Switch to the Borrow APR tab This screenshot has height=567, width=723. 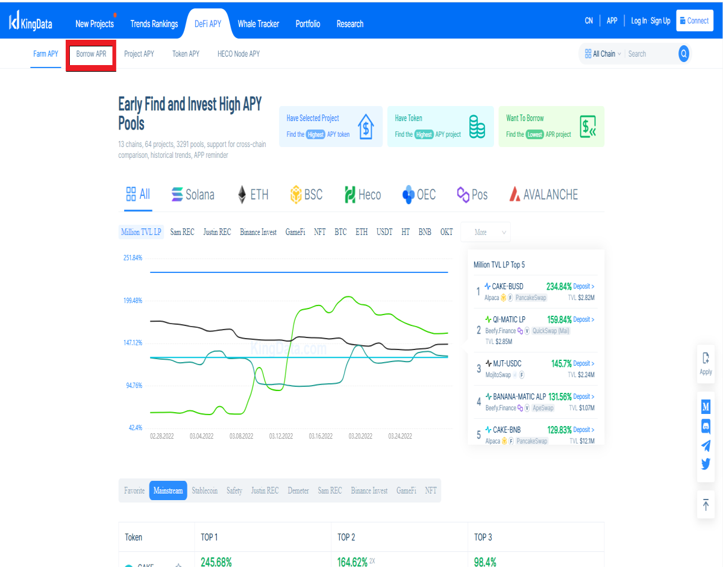coord(91,54)
